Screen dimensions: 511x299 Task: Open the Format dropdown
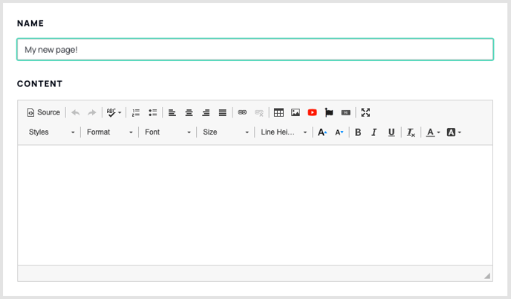tap(110, 132)
